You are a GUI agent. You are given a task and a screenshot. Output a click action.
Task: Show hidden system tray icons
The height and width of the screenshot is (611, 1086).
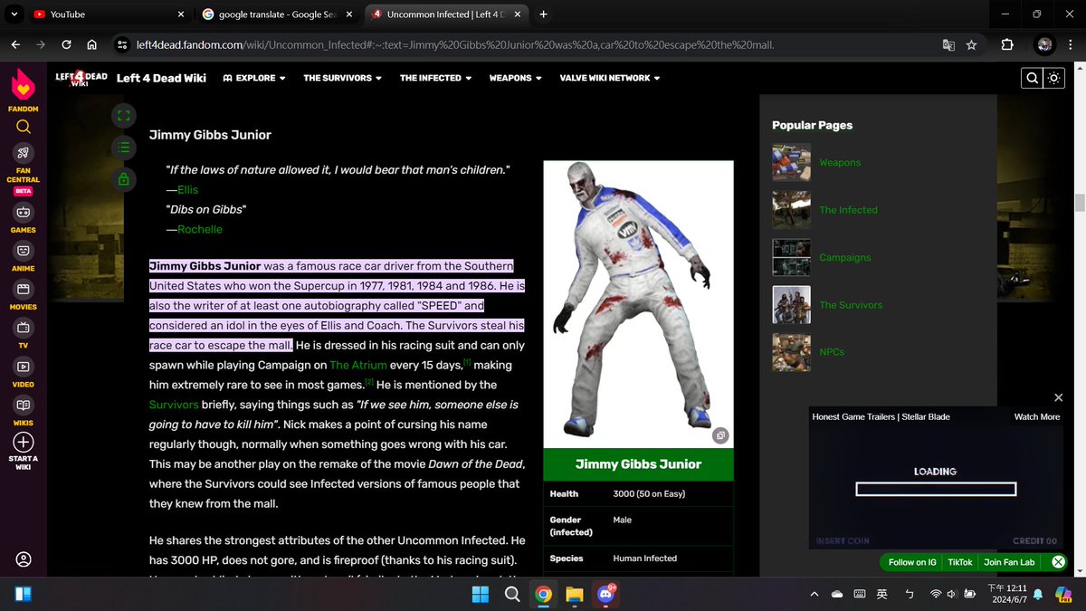(814, 594)
